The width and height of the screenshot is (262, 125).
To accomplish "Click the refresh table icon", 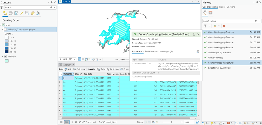I will (x=198, y=122).
